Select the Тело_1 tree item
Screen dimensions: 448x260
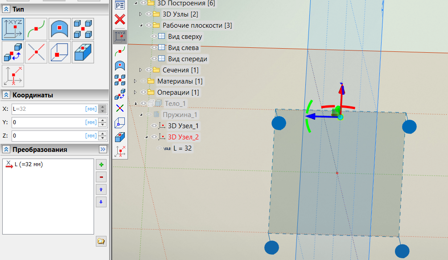[x=175, y=104]
